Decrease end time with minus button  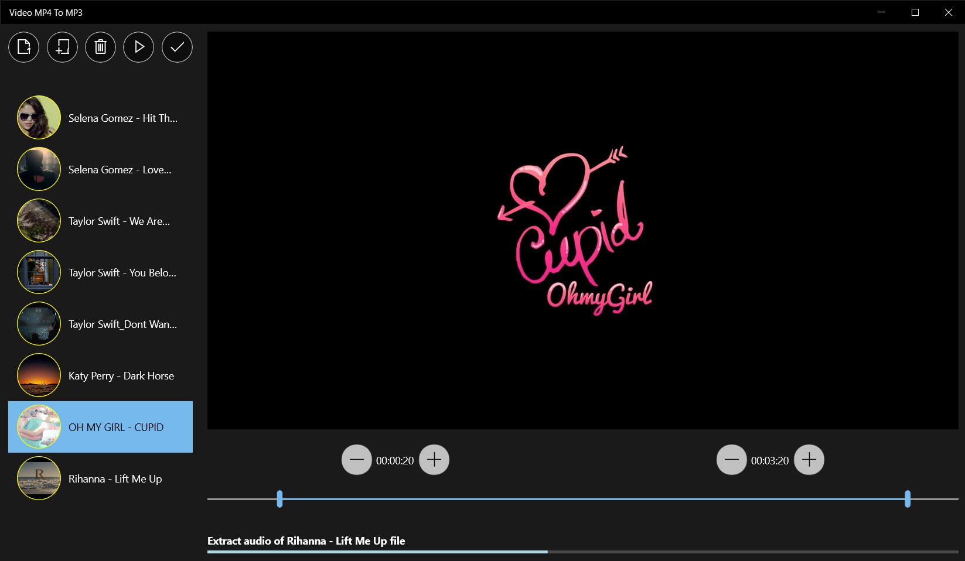(x=732, y=460)
